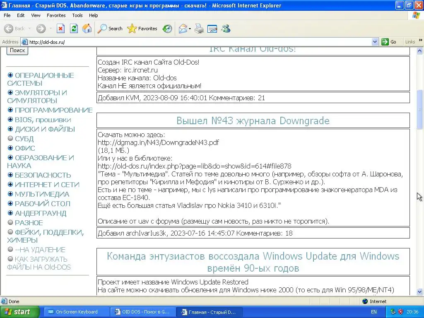The width and height of the screenshot is (424, 318).
Task: Click the 20:36 taskbar clock
Action: [x=412, y=312]
